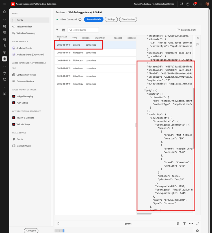Open the timeline notes icon
This screenshot has width=212, height=233.
pyautogui.click(x=178, y=223)
